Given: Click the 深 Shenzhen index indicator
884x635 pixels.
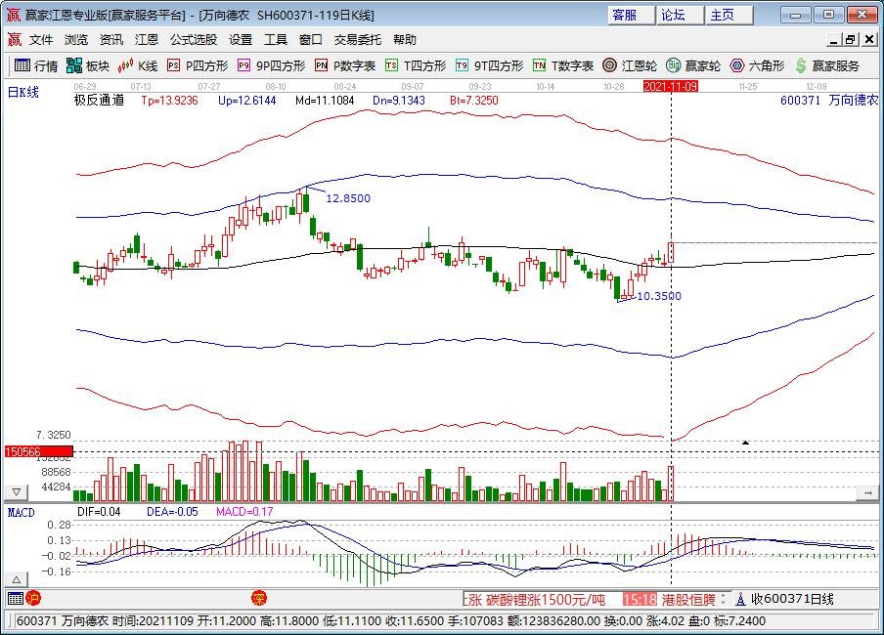Looking at the screenshot, I should pyautogui.click(x=259, y=598).
